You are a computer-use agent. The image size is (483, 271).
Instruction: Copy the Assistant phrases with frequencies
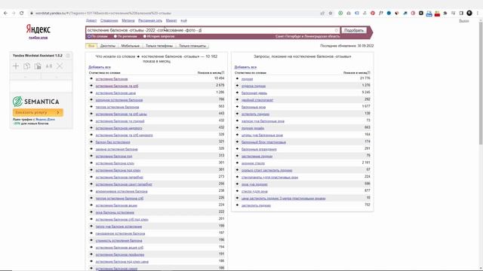coord(38,66)
